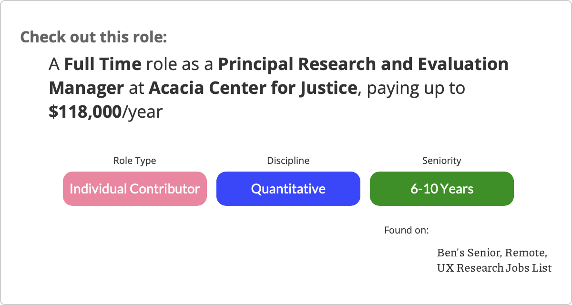Click the /year text after the salary
Screen dimensions: 572x305
143,113
